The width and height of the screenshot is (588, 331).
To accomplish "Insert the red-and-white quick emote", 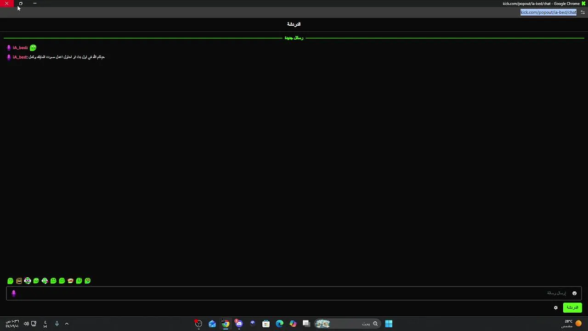I will click(70, 281).
